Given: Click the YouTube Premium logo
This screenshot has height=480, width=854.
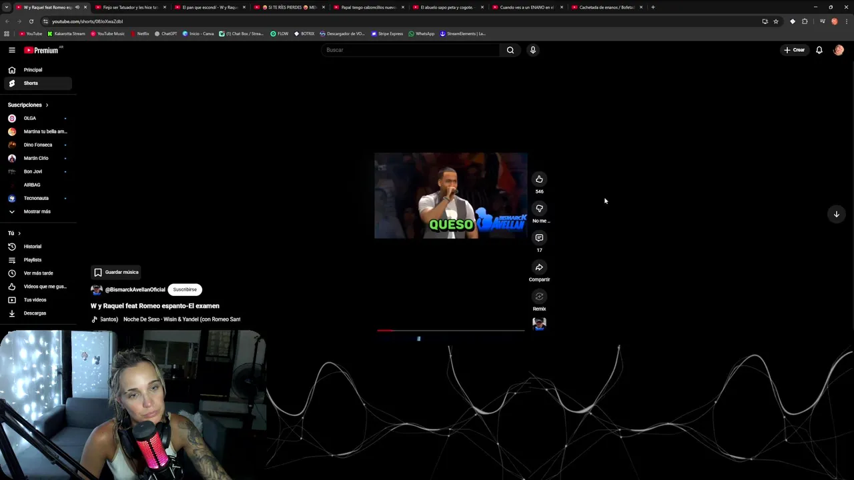Looking at the screenshot, I should click(42, 50).
